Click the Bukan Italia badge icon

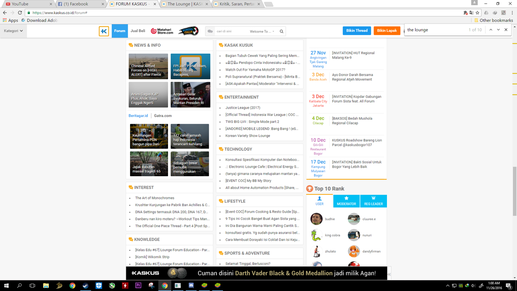[189, 31]
